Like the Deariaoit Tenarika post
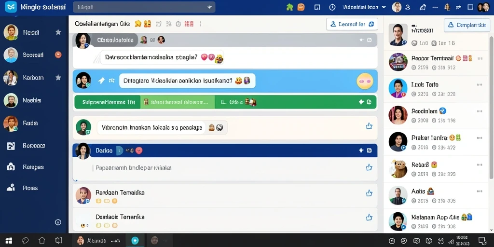Screen dimensions: 494x247 click(x=369, y=218)
